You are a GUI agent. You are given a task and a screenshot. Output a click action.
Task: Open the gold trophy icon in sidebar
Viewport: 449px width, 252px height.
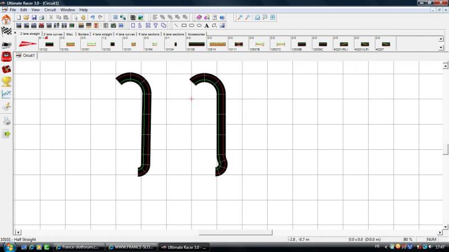tap(6, 81)
